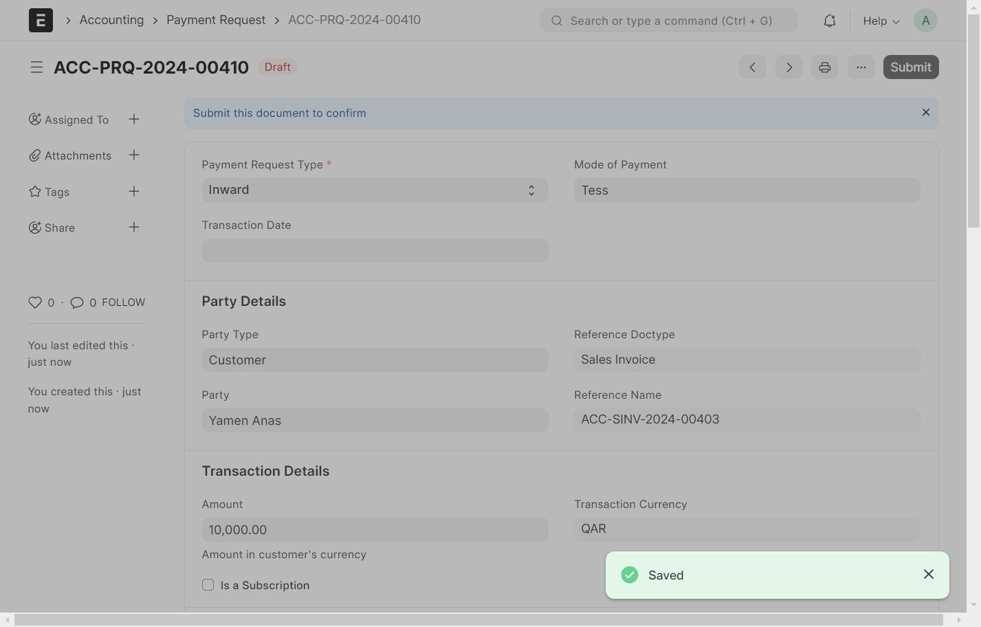Open the user avatar menu
Screen dimensions: 981x627
(925, 21)
